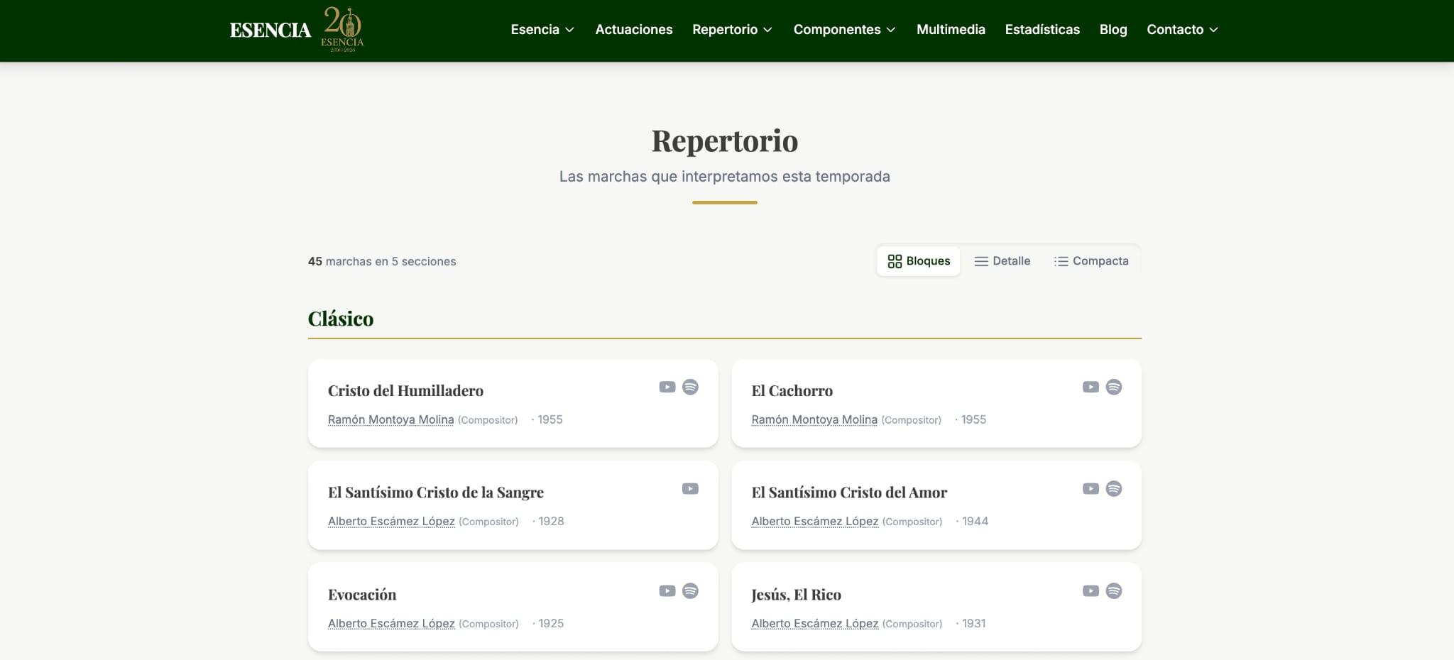Click the Esencia 20th anniversary logo
Screen dimensions: 1454x660
342,29
